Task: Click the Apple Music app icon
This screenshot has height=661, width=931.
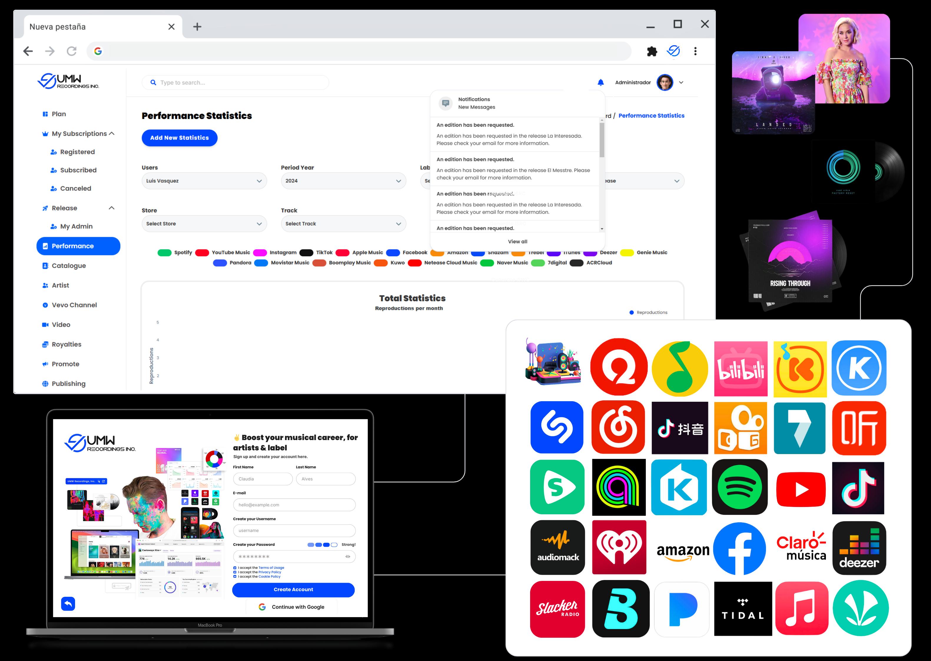Action: pos(802,609)
